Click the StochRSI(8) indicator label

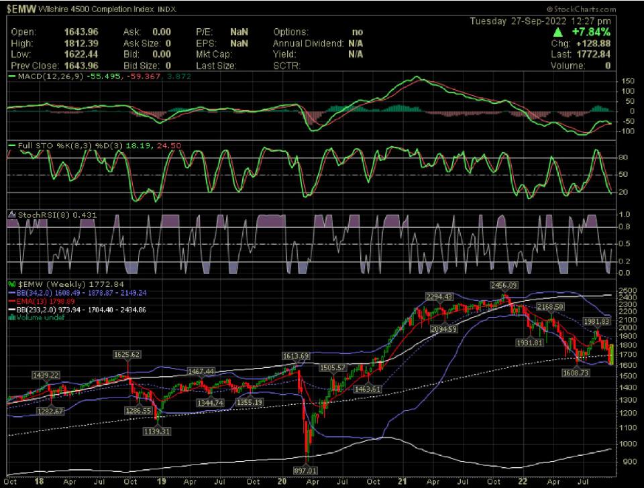pos(44,215)
